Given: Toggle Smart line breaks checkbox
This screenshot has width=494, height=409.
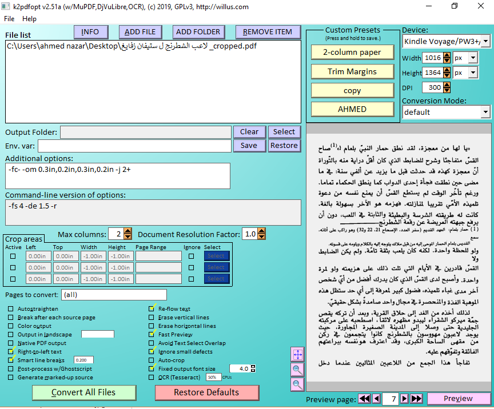Looking at the screenshot, I should click(11, 360).
